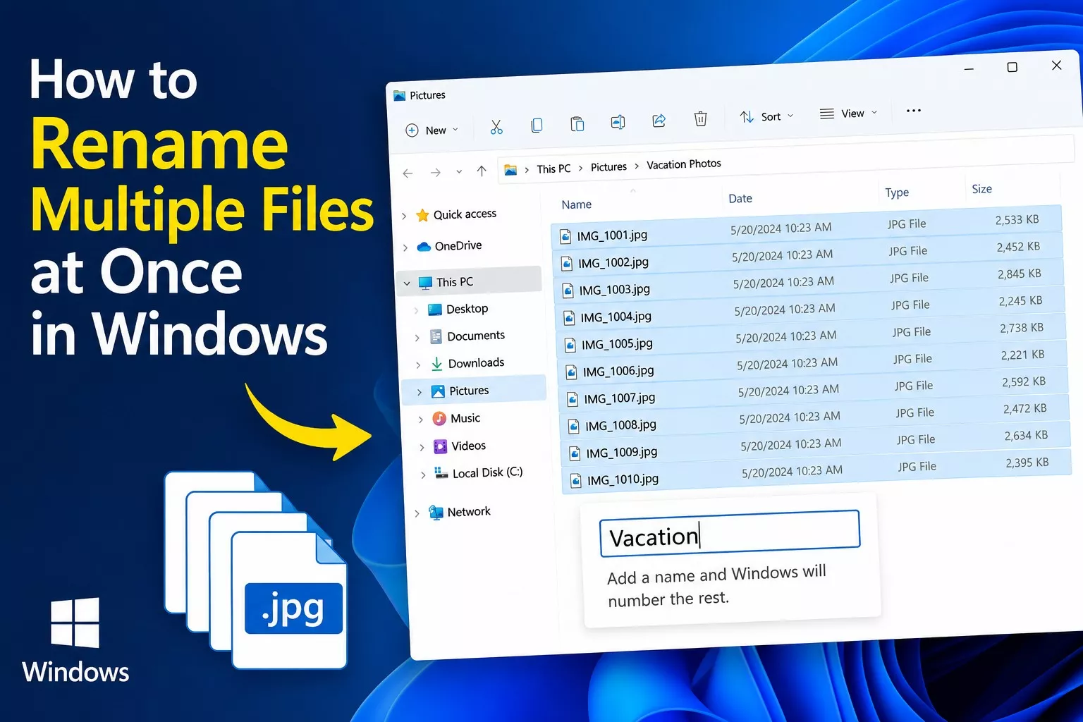1083x722 pixels.
Task: Expand the Videos tree node
Action: pos(422,447)
